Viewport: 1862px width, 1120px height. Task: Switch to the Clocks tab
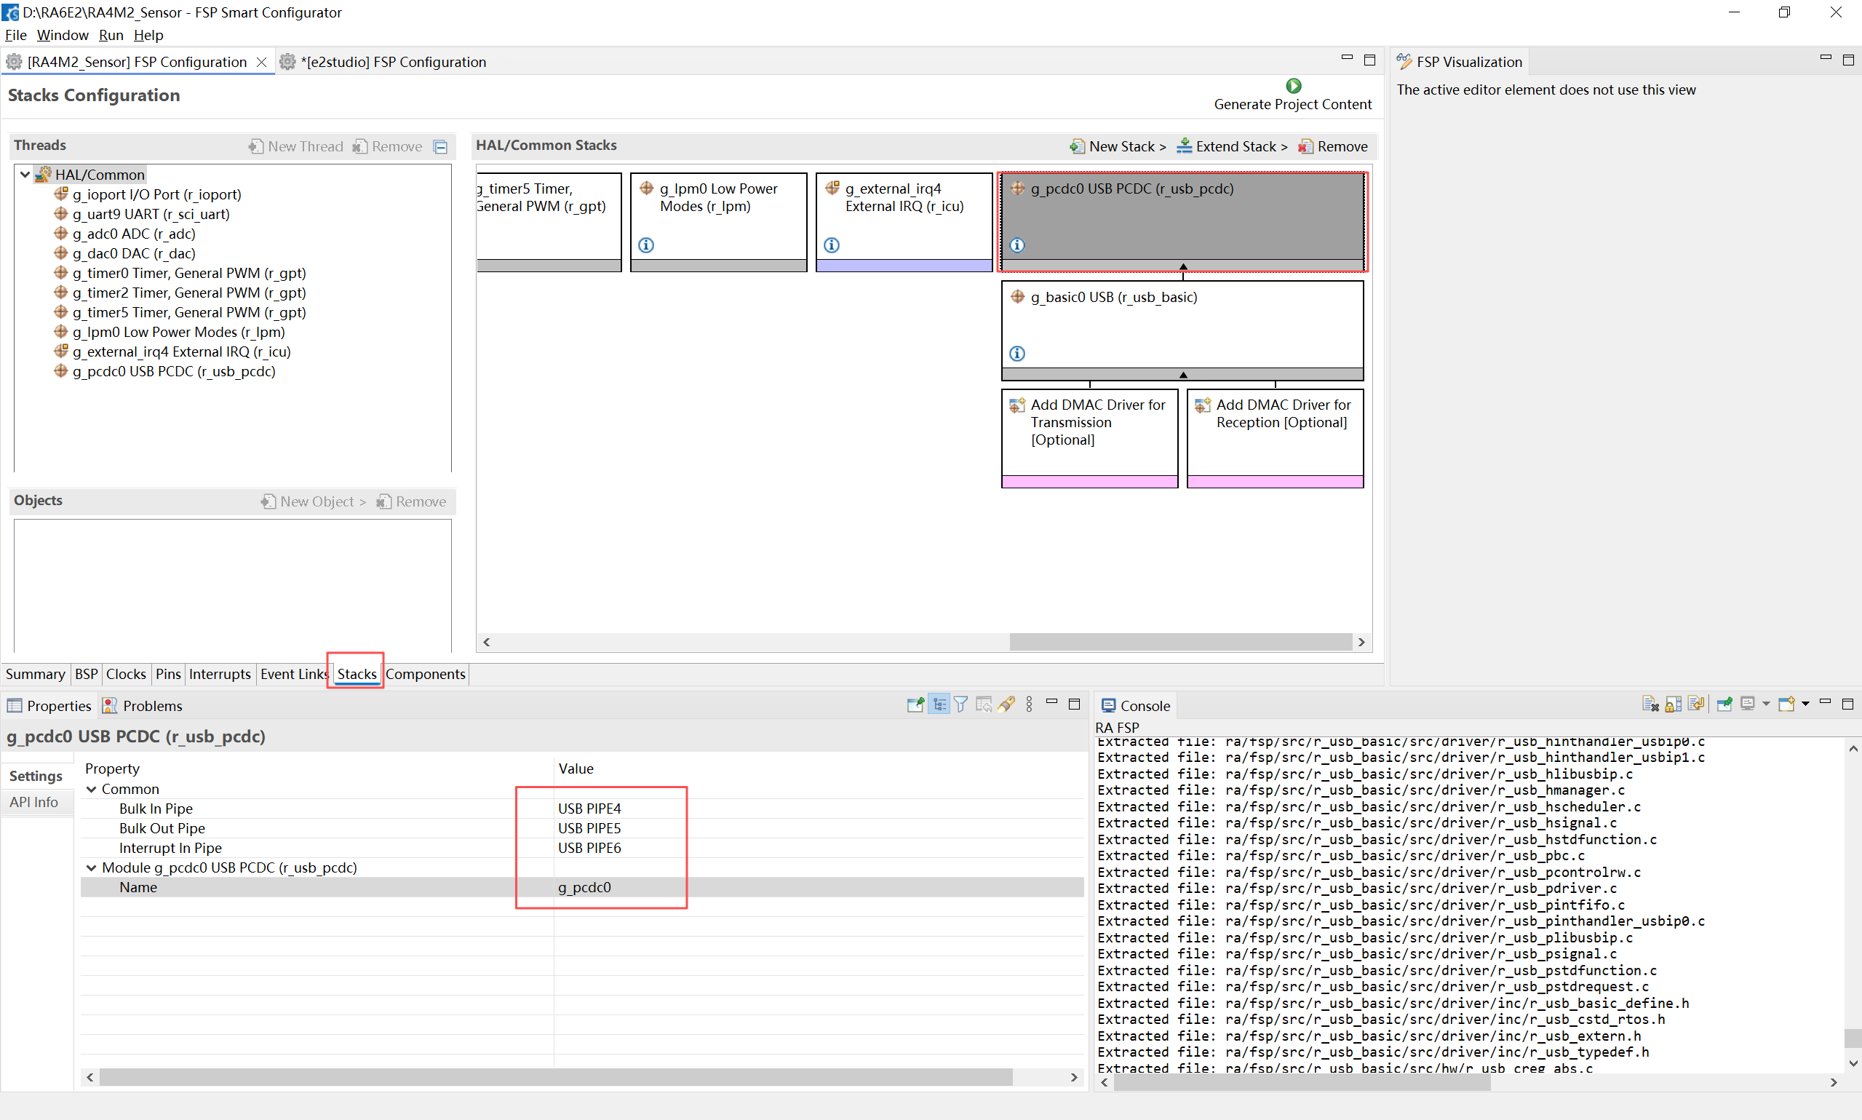click(x=126, y=674)
